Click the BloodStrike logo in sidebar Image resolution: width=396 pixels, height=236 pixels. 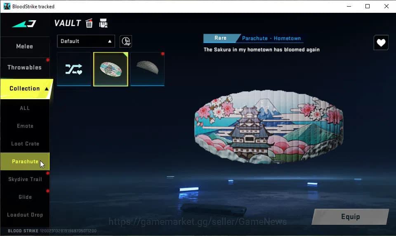pyautogui.click(x=24, y=24)
